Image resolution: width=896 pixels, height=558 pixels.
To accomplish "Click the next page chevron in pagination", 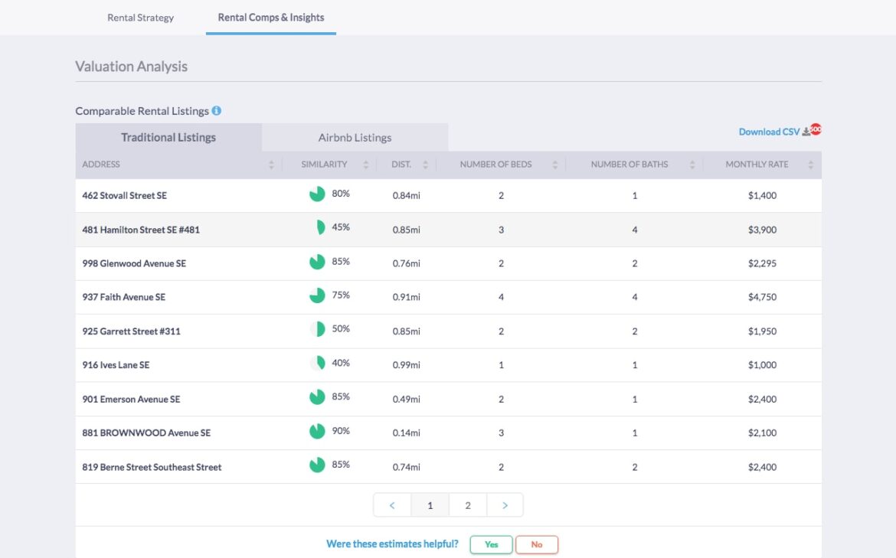I will [x=505, y=504].
